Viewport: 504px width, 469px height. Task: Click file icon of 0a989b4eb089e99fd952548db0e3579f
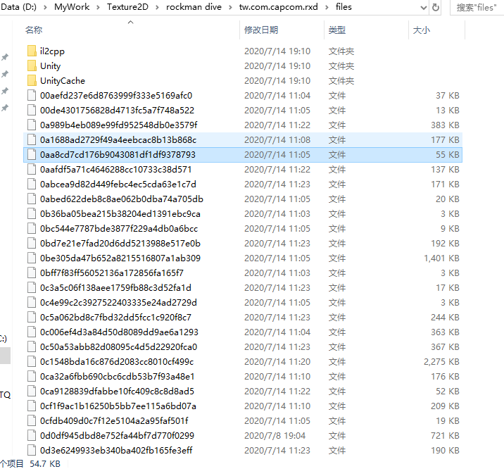click(32, 125)
